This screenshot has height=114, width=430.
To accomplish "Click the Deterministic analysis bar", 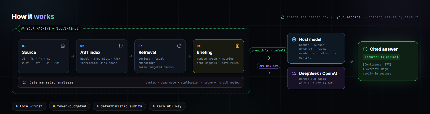I will [x=131, y=82].
